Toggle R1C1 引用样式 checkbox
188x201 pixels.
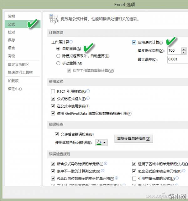[x=53, y=91]
